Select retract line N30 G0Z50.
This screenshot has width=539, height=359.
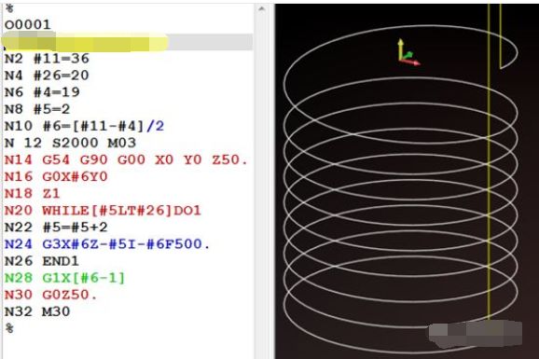coord(51,295)
